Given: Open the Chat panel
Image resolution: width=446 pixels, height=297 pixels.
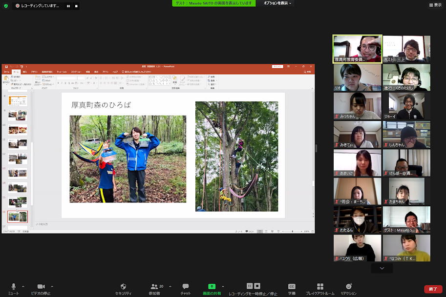Looking at the screenshot, I should (186, 286).
